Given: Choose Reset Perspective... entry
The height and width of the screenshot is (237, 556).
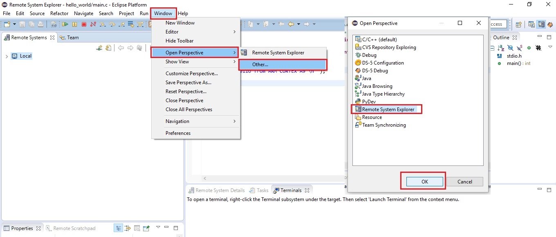Looking at the screenshot, I should click(196, 92).
